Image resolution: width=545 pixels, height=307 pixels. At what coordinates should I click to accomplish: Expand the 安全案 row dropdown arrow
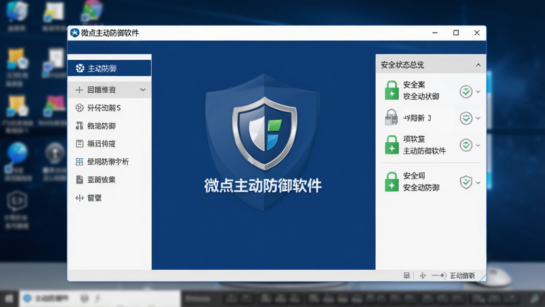pos(478,92)
